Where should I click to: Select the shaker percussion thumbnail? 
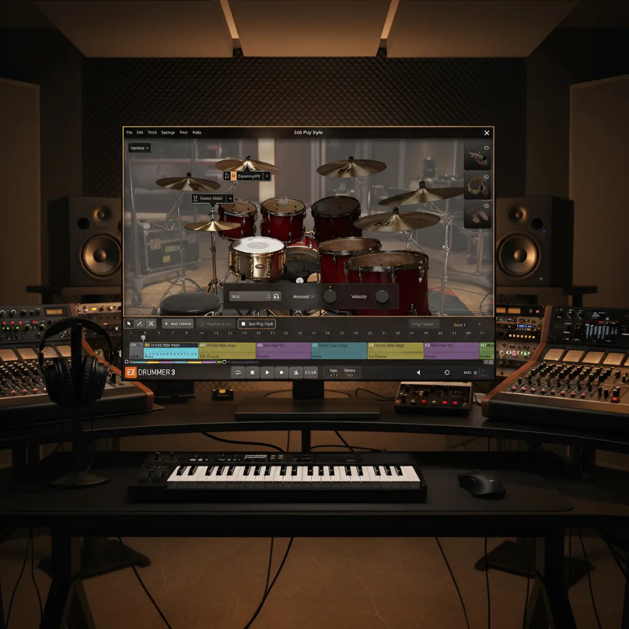(x=477, y=157)
